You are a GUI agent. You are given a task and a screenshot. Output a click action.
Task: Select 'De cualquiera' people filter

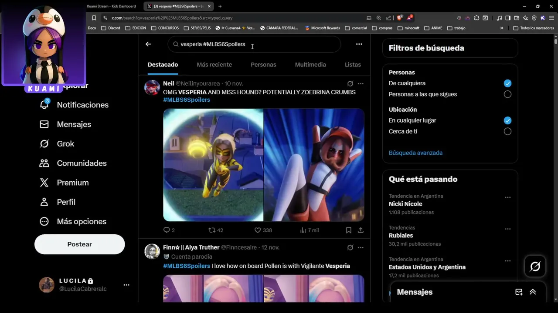(507, 83)
